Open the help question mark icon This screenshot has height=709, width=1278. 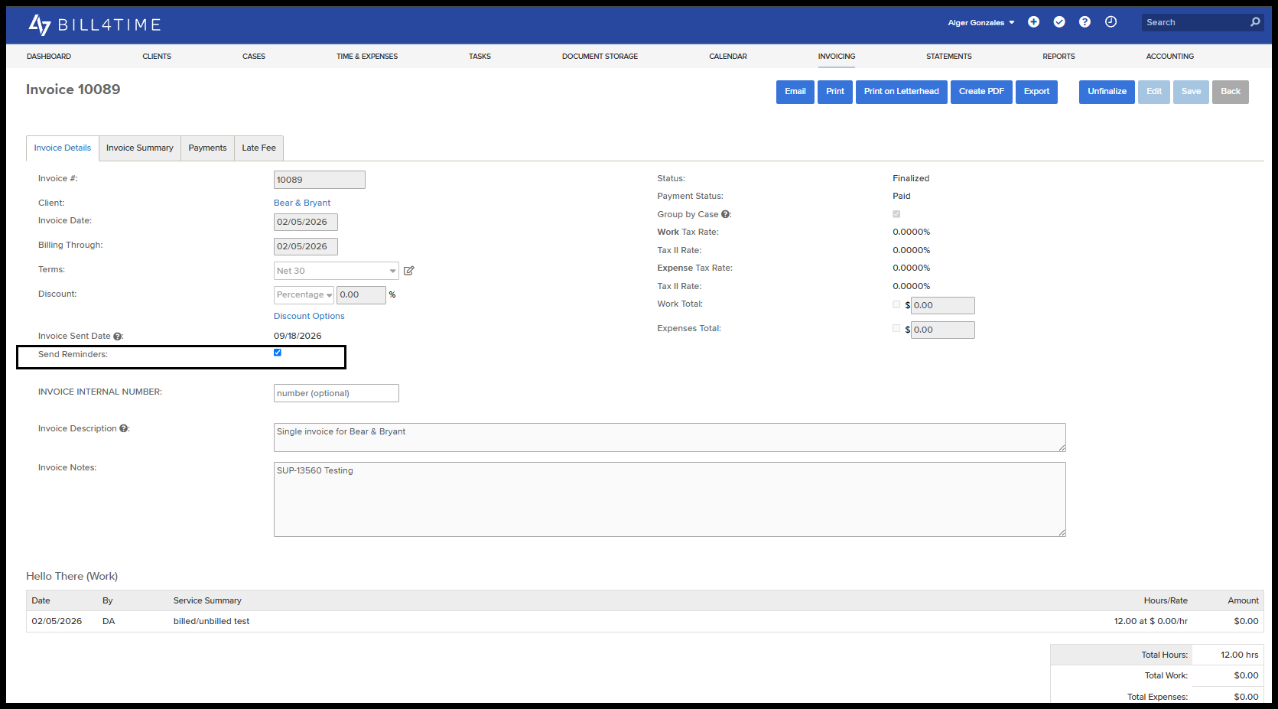pyautogui.click(x=1085, y=22)
